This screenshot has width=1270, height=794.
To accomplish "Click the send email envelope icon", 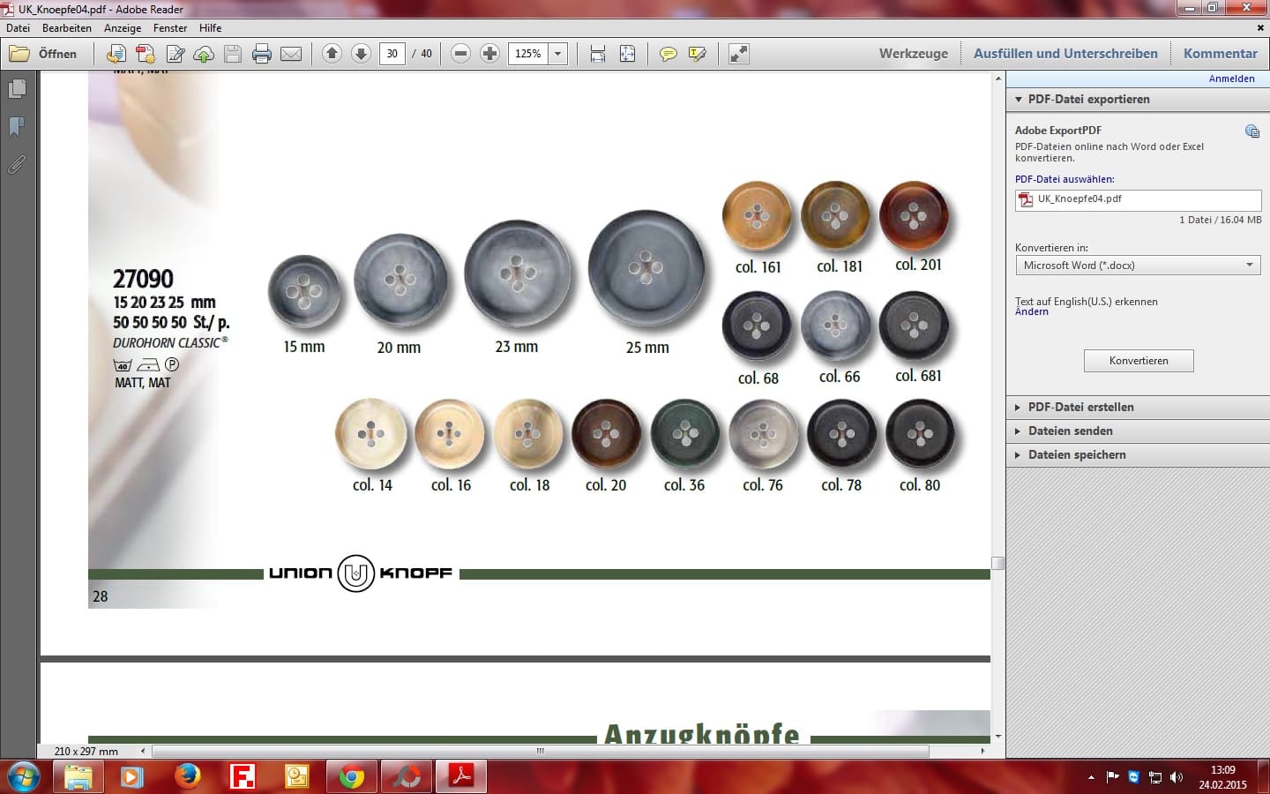I will [x=291, y=54].
